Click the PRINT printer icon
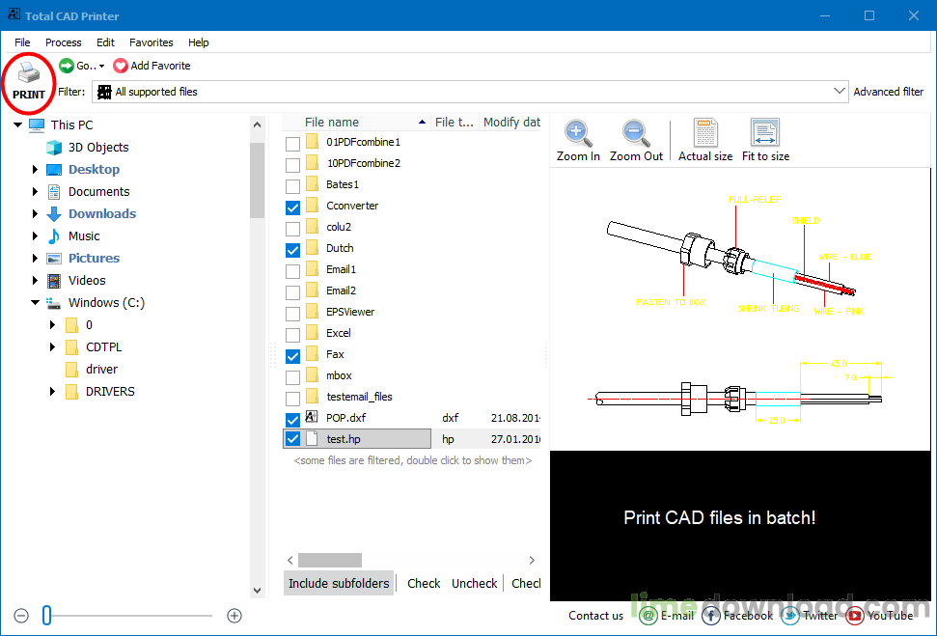Screen dimensions: 937x636 click(x=28, y=74)
